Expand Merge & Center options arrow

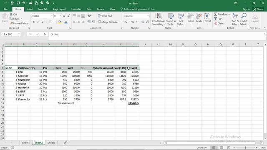[x=121, y=22]
